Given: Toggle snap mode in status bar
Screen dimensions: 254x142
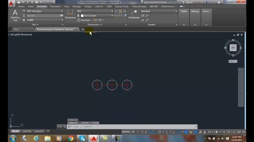Looking at the screenshot, I should [x=138, y=132].
